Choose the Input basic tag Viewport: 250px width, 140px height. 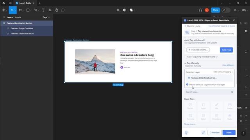(204, 106)
